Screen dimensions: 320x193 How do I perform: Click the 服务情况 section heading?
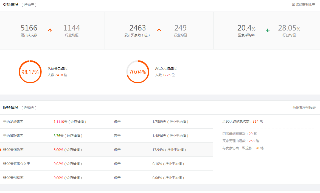[x=10, y=108]
